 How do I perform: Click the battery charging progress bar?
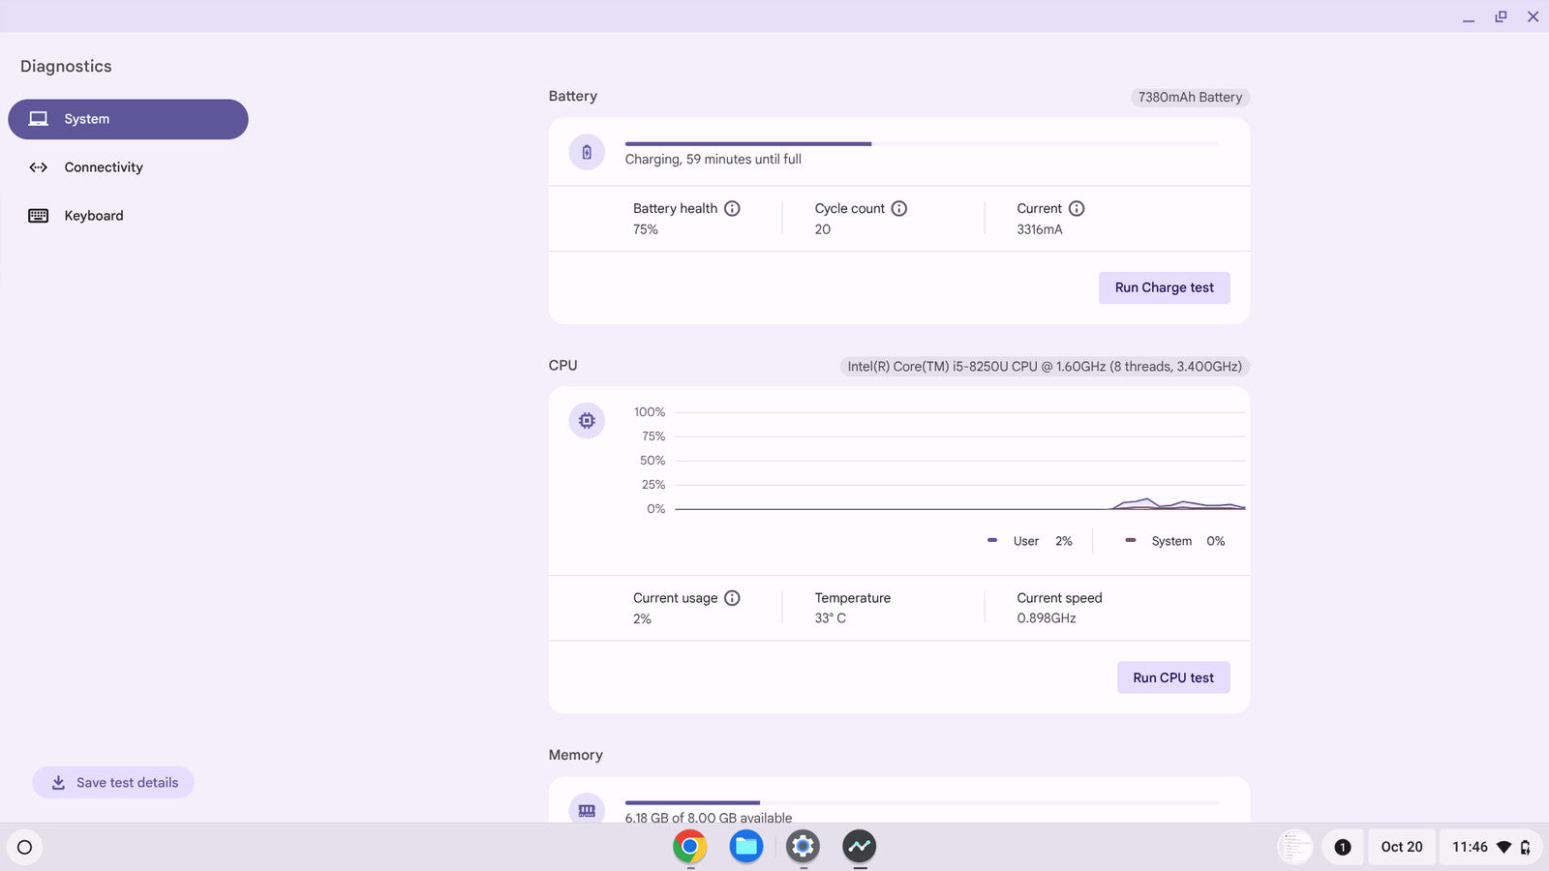(921, 144)
